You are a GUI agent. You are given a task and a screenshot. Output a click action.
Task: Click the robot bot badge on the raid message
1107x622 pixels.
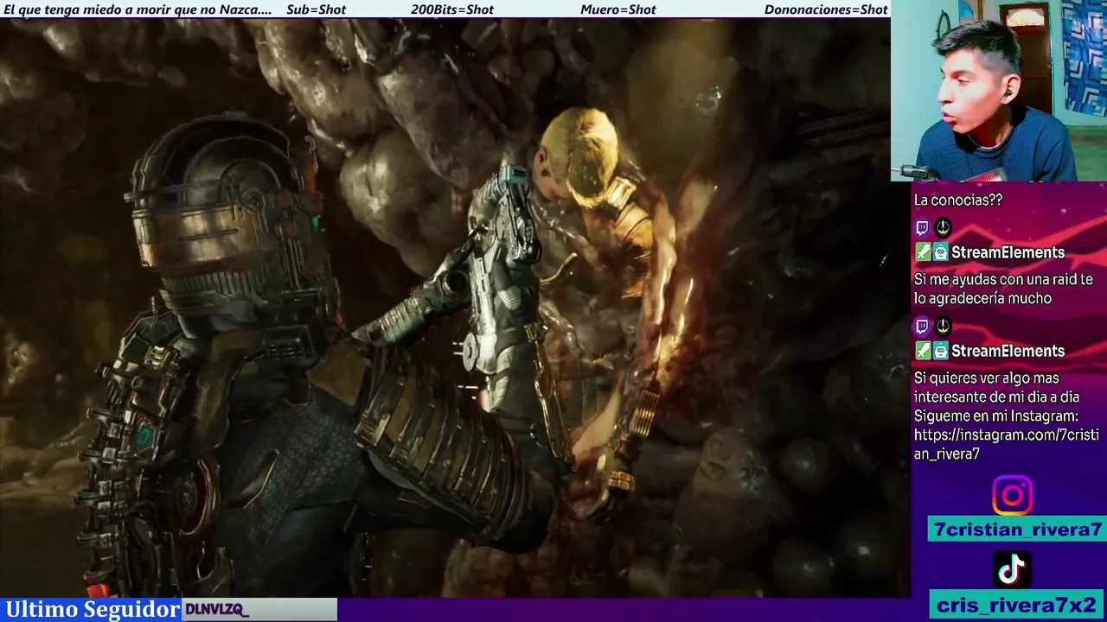[940, 252]
